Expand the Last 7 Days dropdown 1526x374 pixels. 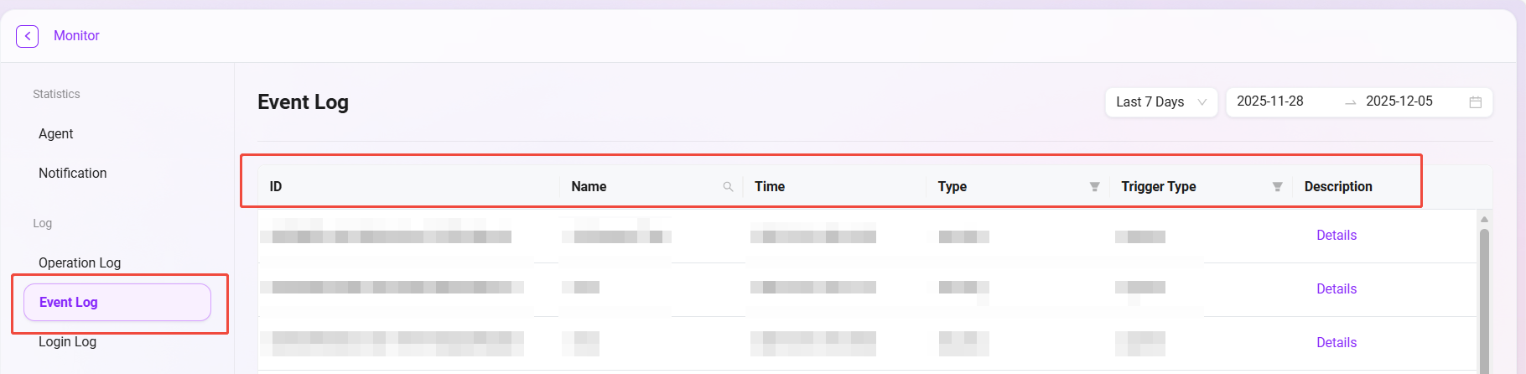tap(1160, 102)
